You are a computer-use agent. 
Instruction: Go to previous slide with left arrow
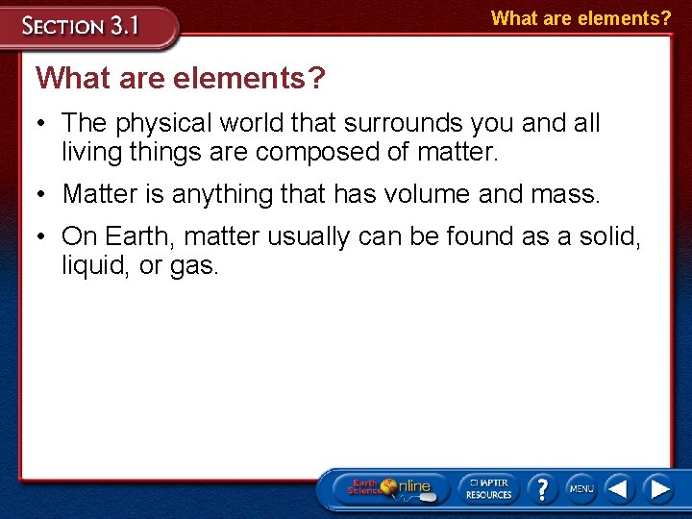(x=619, y=489)
